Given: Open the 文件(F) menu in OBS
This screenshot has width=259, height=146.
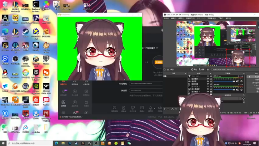Looking at the screenshot, I should pos(166,18).
